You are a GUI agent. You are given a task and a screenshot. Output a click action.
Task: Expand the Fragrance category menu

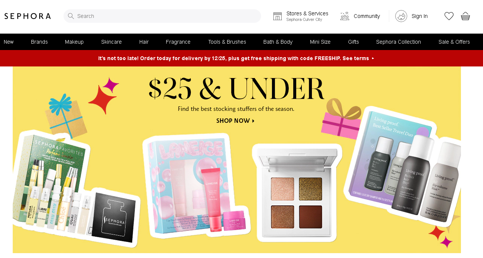178,42
